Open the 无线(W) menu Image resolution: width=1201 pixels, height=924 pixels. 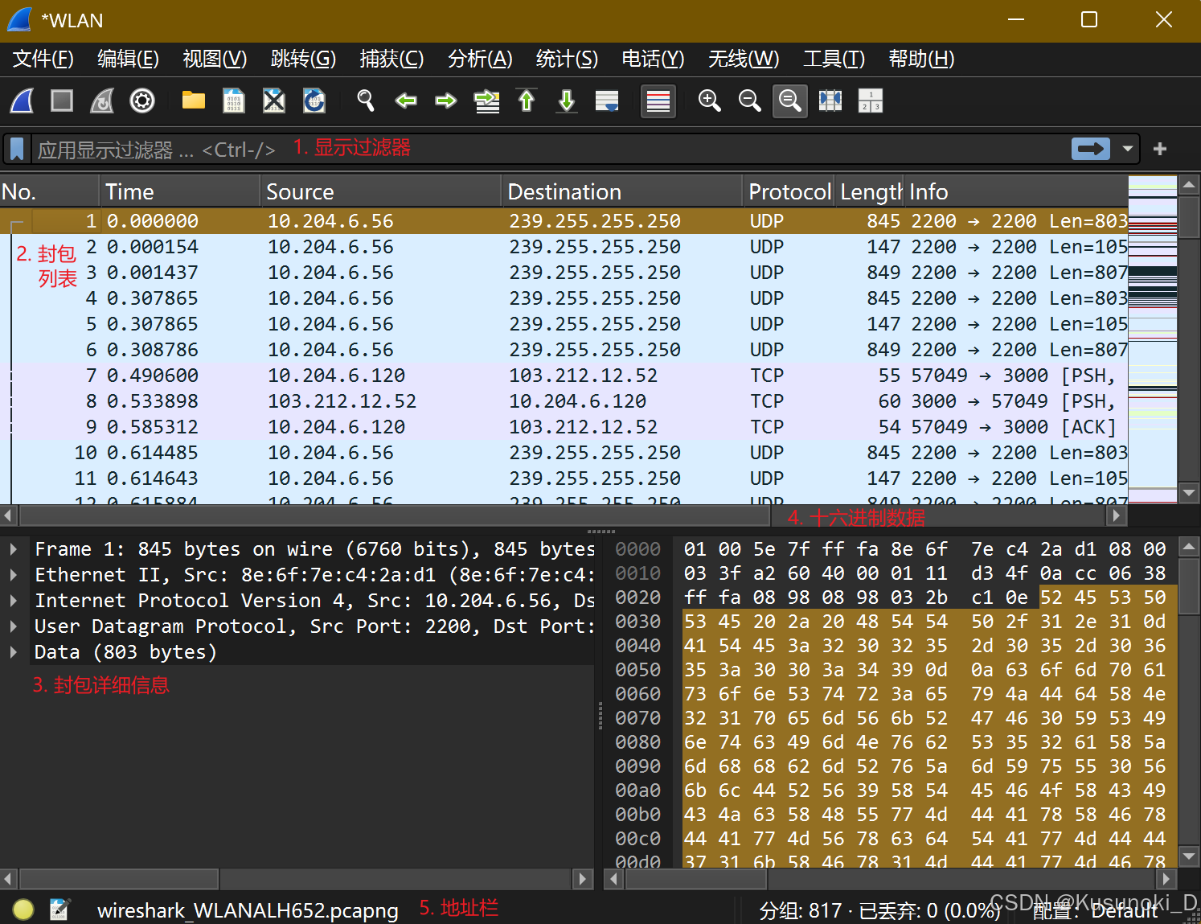click(744, 59)
